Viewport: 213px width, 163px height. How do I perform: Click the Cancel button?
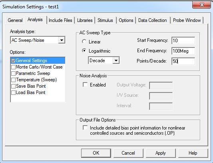pos(128,153)
